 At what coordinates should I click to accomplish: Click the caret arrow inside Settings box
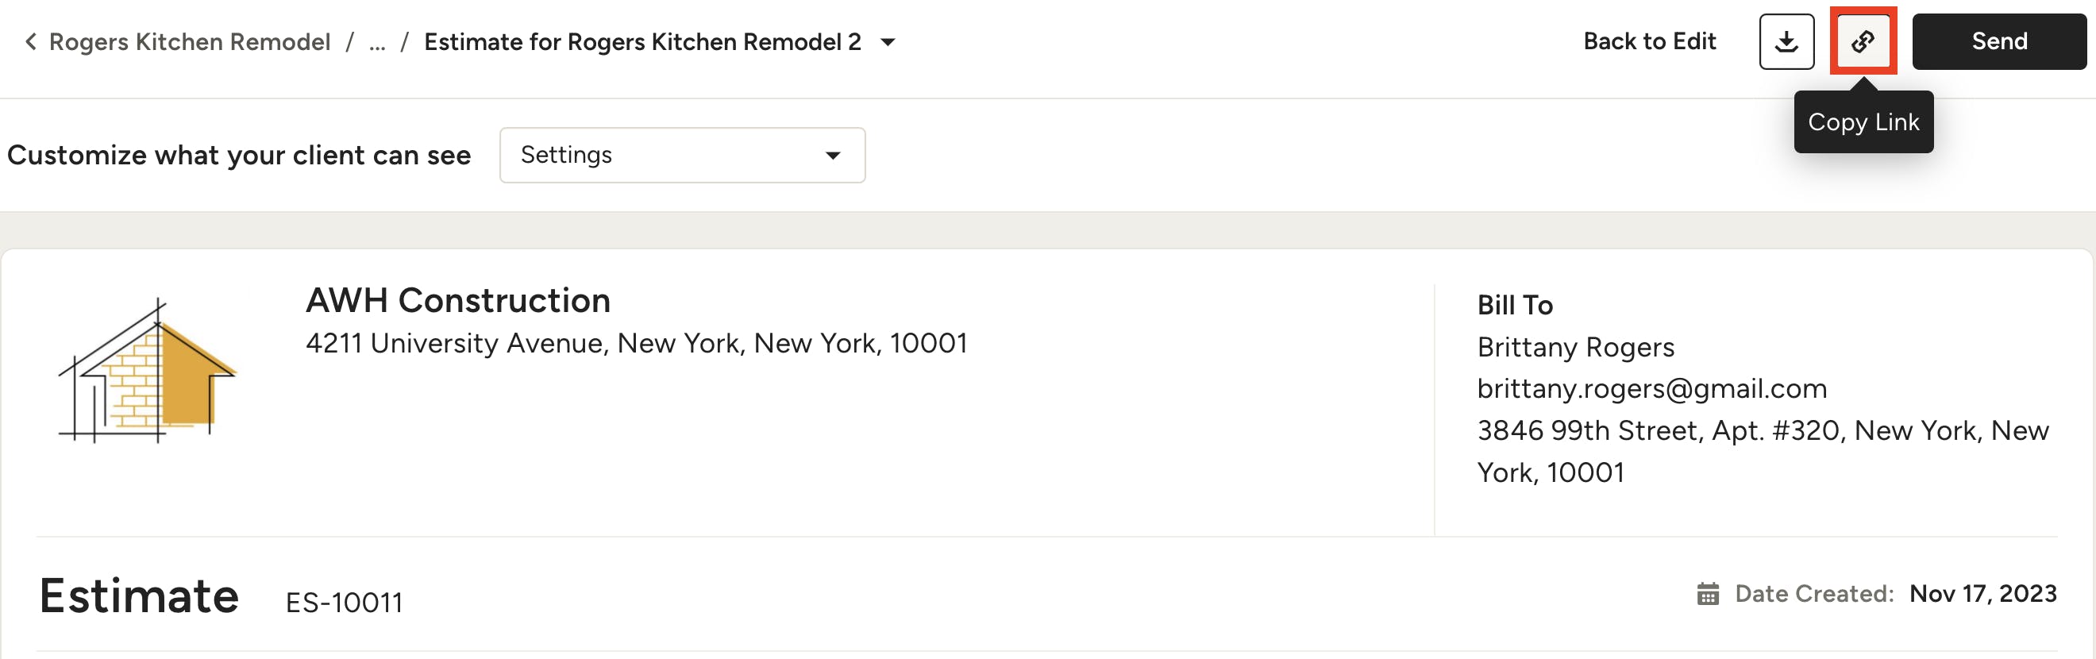(x=832, y=156)
